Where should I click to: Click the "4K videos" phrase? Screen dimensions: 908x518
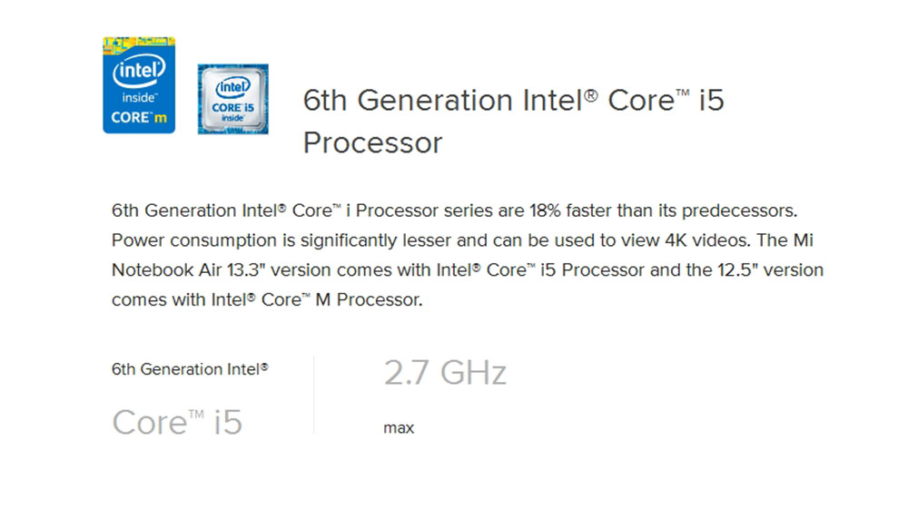695,240
